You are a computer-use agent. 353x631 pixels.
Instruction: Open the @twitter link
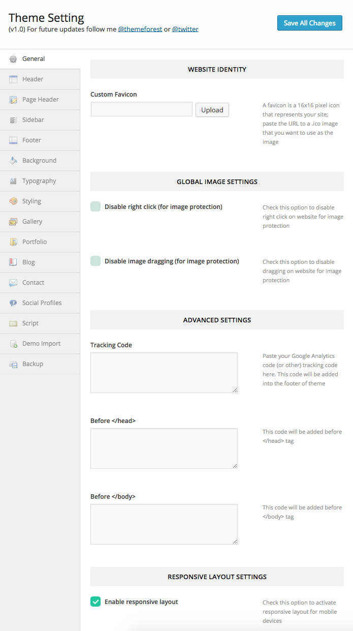[185, 29]
